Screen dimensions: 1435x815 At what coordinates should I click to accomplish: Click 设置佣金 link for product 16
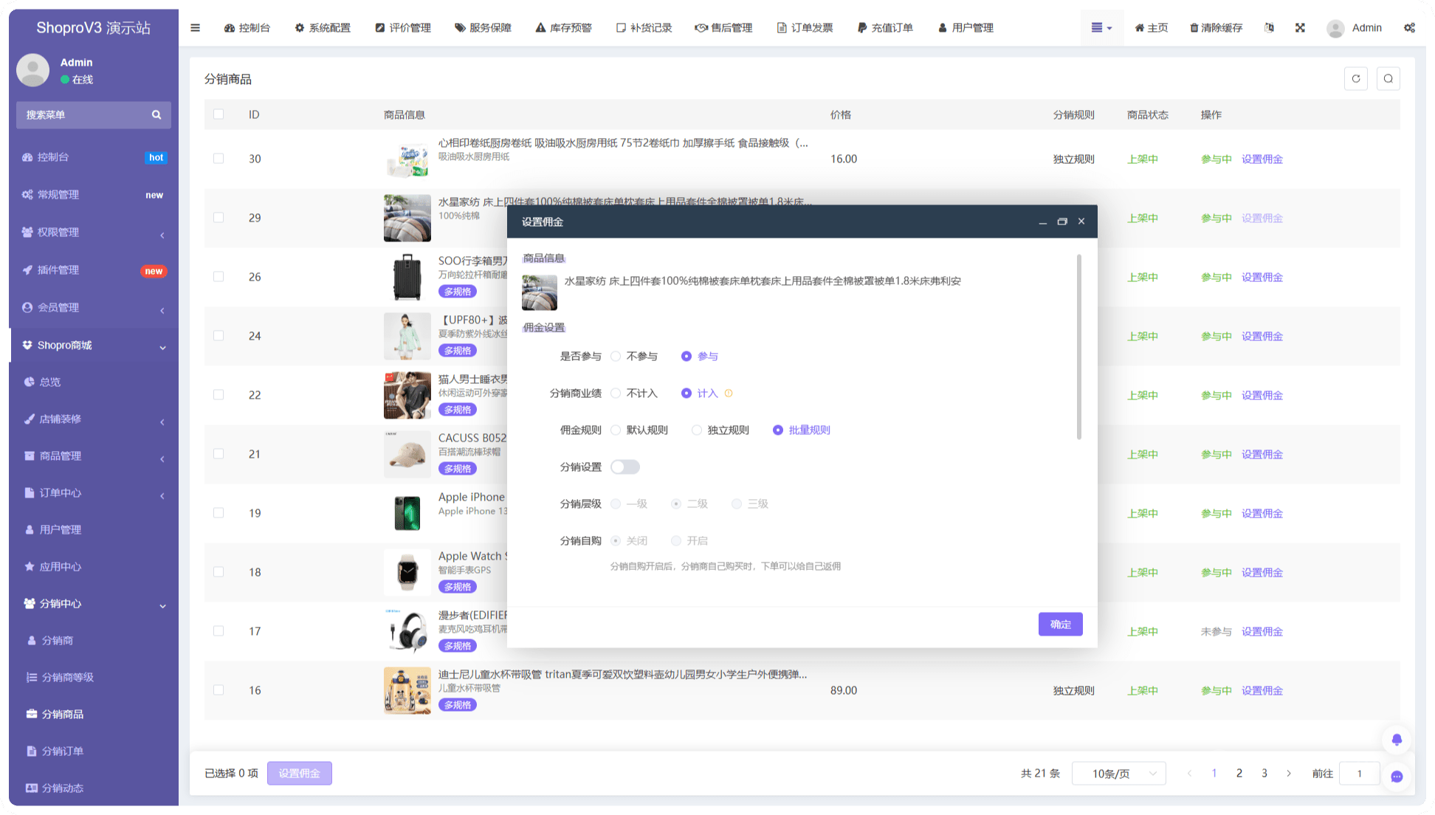(x=1262, y=691)
